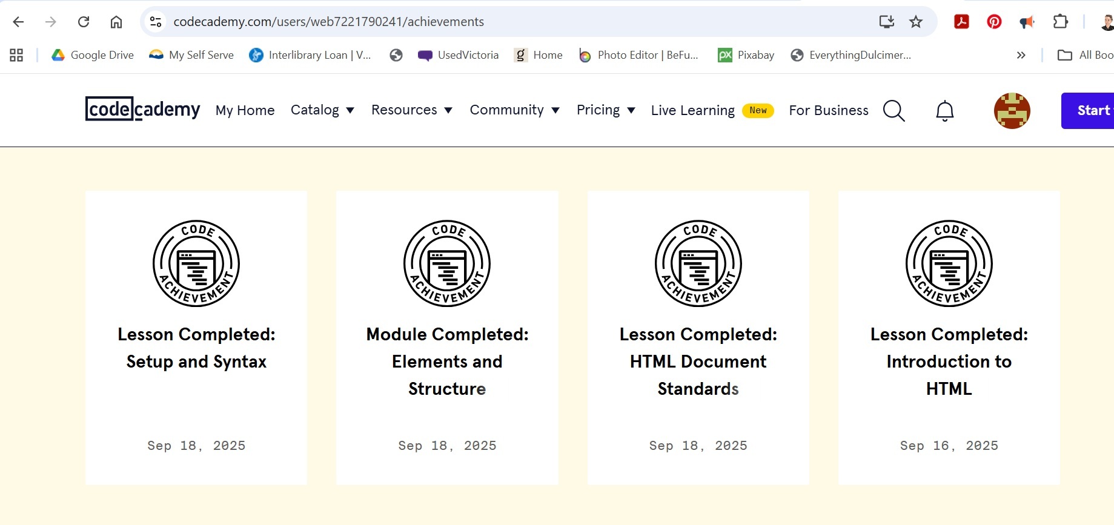
Task: Open the Adobe Acrobat extension
Action: (961, 22)
